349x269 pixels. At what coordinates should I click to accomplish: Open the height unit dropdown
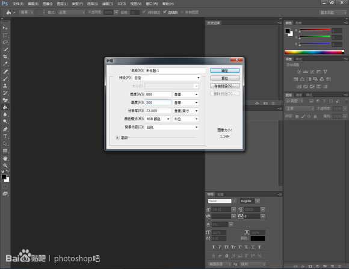point(186,103)
